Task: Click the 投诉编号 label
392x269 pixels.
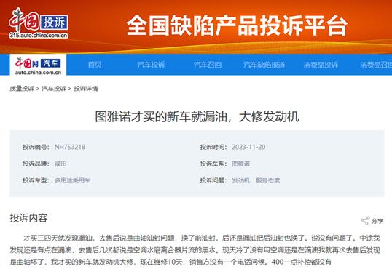Action: pos(36,148)
